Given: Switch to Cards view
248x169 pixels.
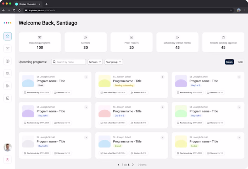Looking at the screenshot, I should coord(229,62).
